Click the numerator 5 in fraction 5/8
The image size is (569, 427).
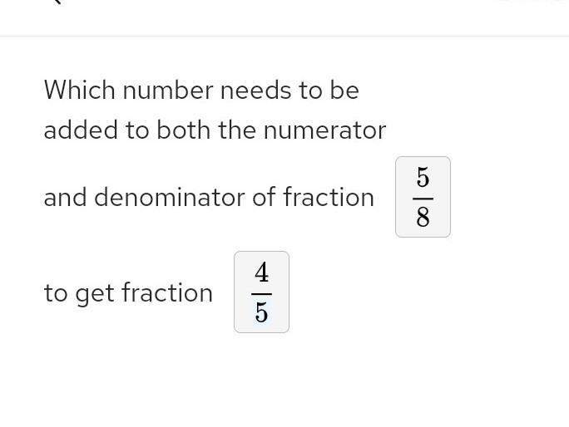coord(423,178)
